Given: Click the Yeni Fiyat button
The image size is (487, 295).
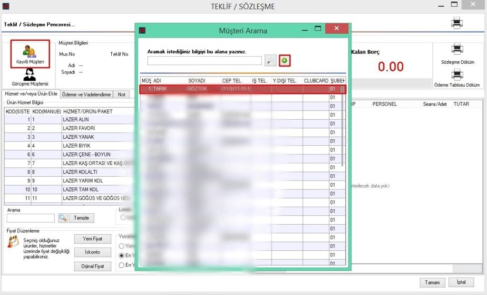Looking at the screenshot, I should (93, 238).
